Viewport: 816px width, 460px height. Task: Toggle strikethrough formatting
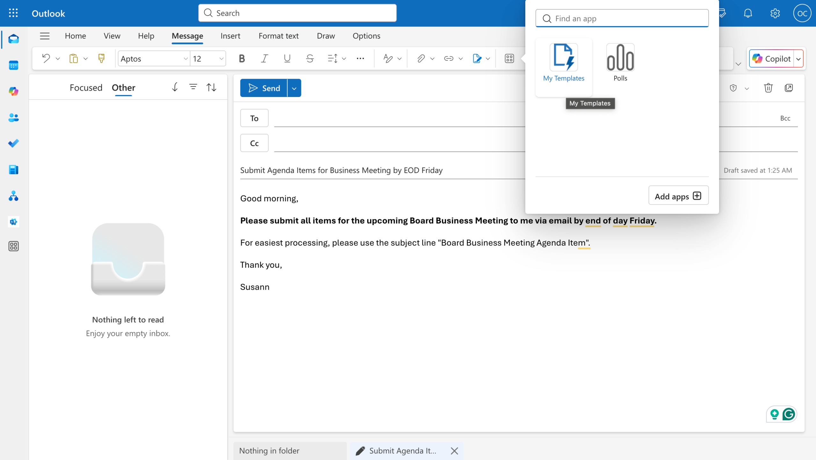310,58
